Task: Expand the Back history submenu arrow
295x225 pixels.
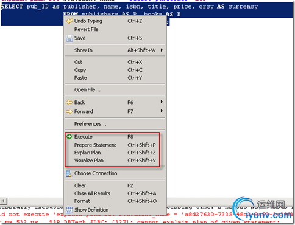Action: 162,102
